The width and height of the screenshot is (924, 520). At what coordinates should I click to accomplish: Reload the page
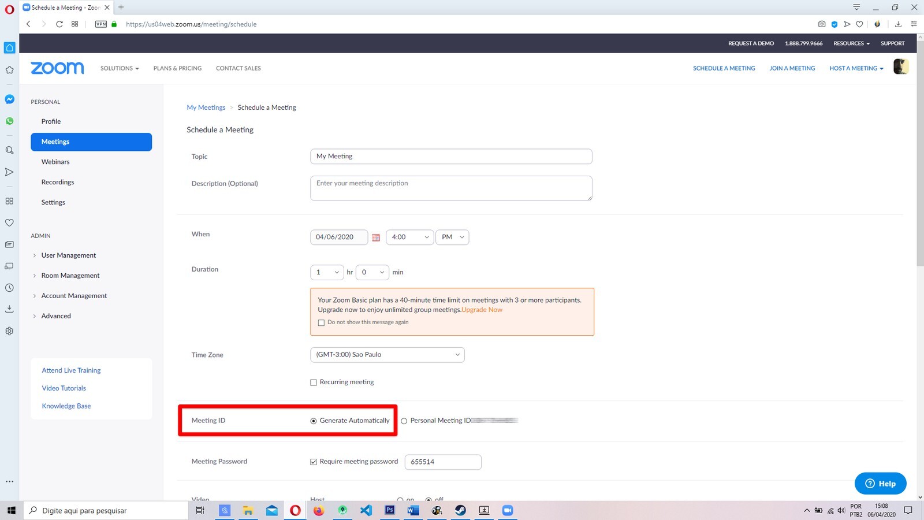(x=59, y=24)
